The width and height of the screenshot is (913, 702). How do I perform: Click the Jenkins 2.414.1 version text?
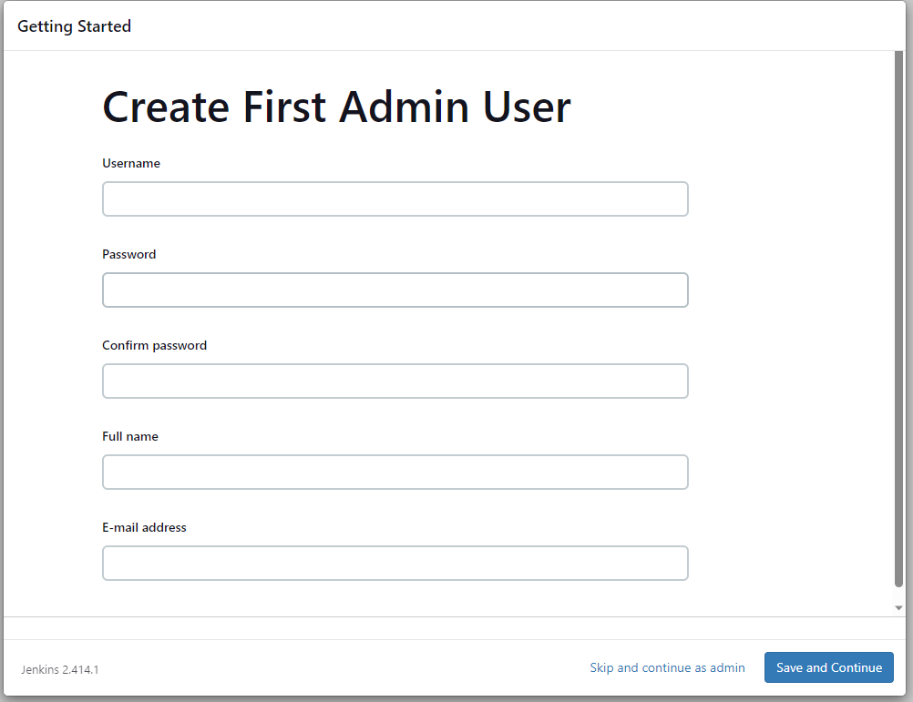tap(60, 670)
